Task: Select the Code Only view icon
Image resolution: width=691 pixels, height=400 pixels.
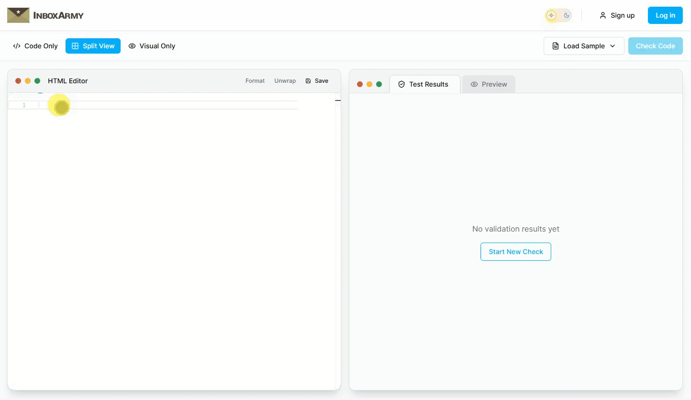Action: [16, 46]
